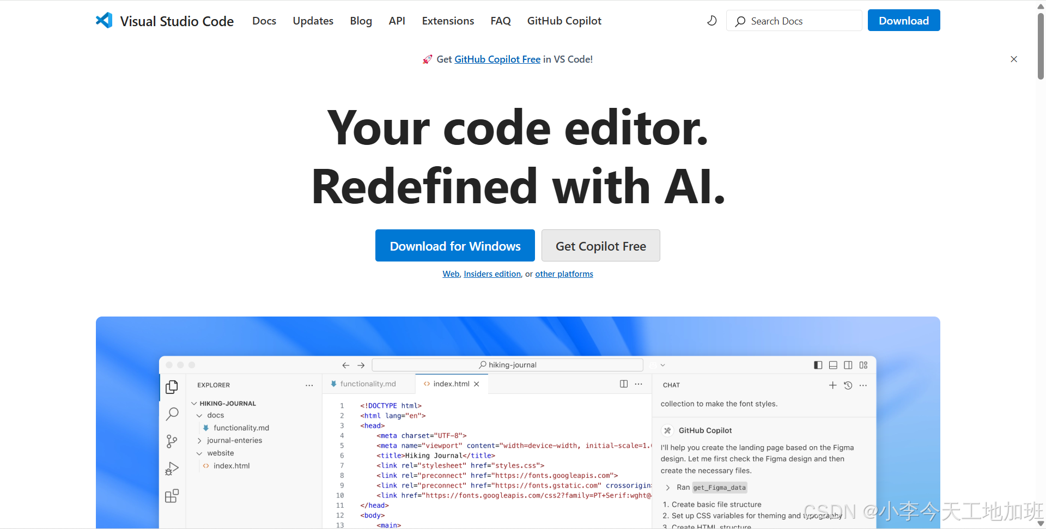1046x529 pixels.
Task: Click the back arrow in the editor title bar
Action: (x=345, y=365)
